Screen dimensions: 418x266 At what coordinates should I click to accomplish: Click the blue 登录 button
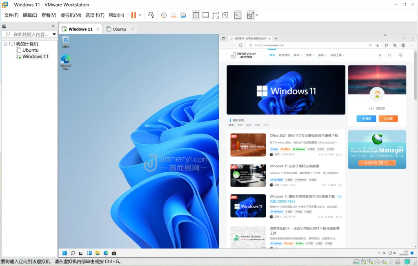[x=366, y=119]
